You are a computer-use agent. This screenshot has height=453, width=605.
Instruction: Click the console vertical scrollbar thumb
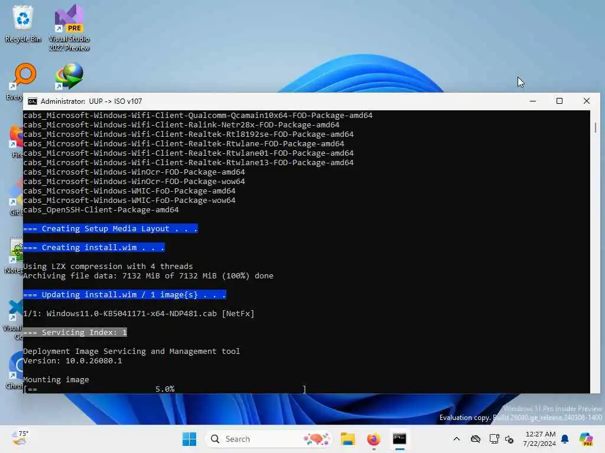[596, 127]
